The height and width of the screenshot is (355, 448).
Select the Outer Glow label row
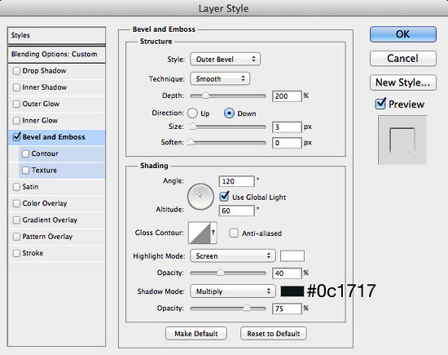click(56, 104)
